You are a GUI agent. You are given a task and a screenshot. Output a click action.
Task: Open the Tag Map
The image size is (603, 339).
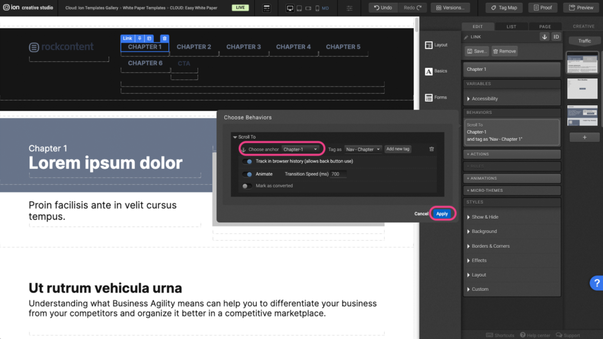[x=503, y=8]
